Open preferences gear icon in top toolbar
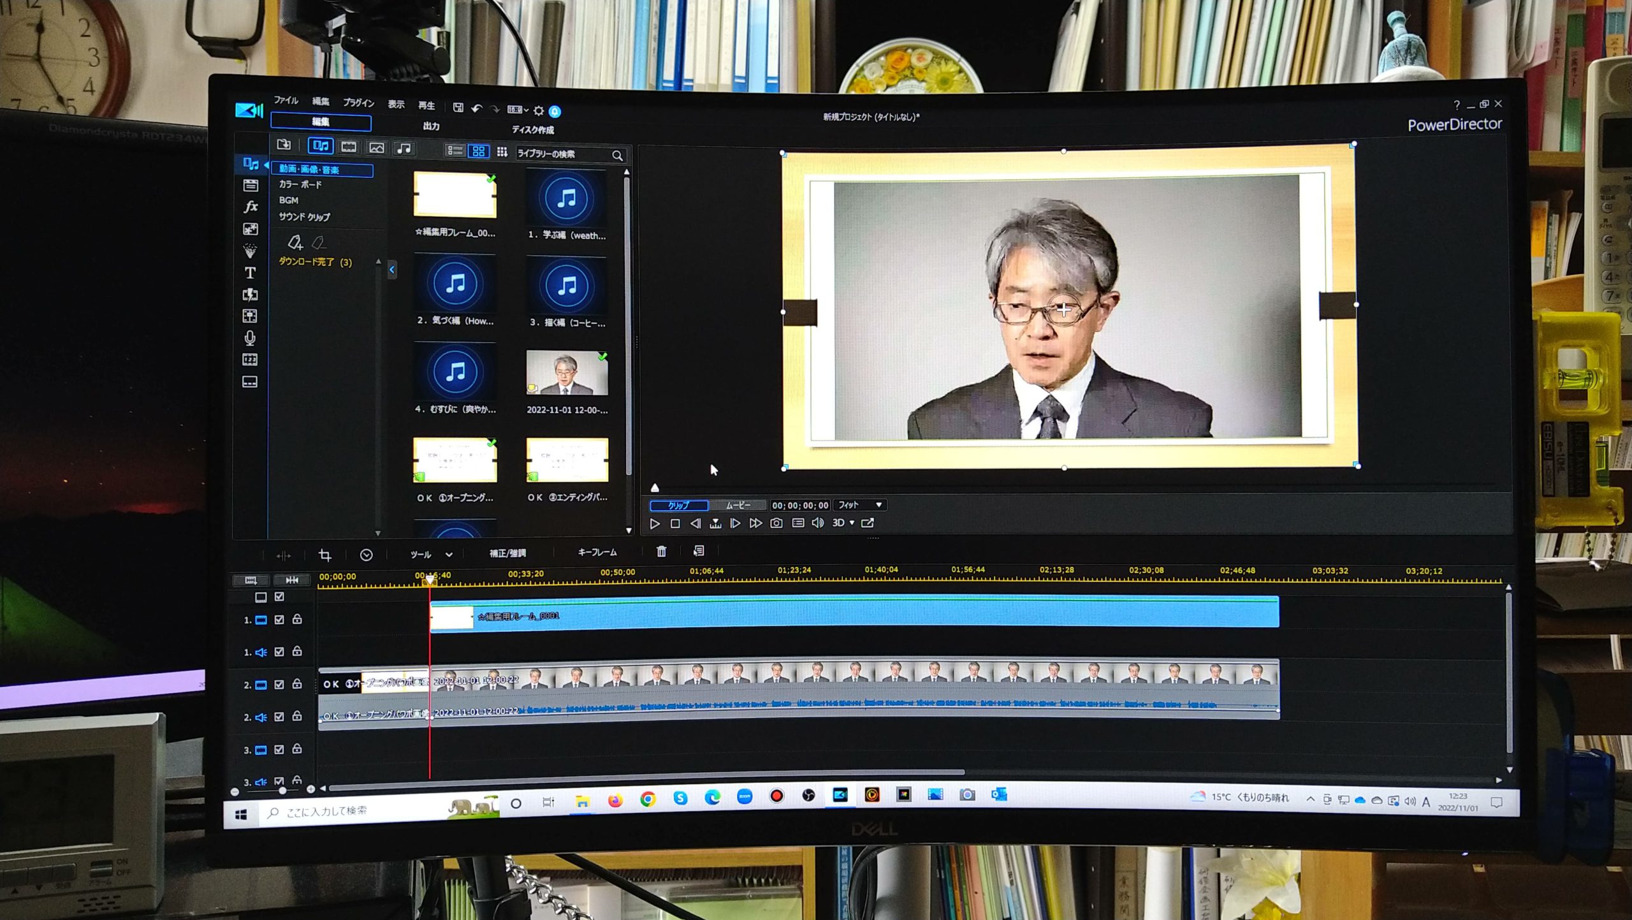This screenshot has width=1632, height=920. 539,110
